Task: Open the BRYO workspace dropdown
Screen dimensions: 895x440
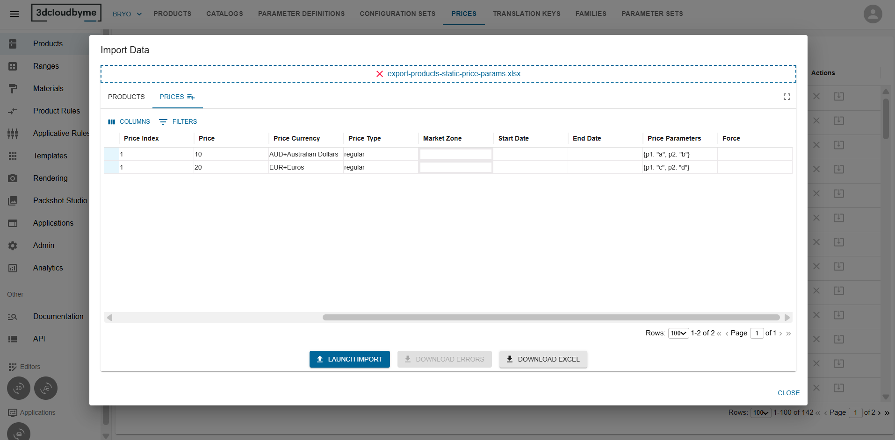Action: (x=127, y=14)
